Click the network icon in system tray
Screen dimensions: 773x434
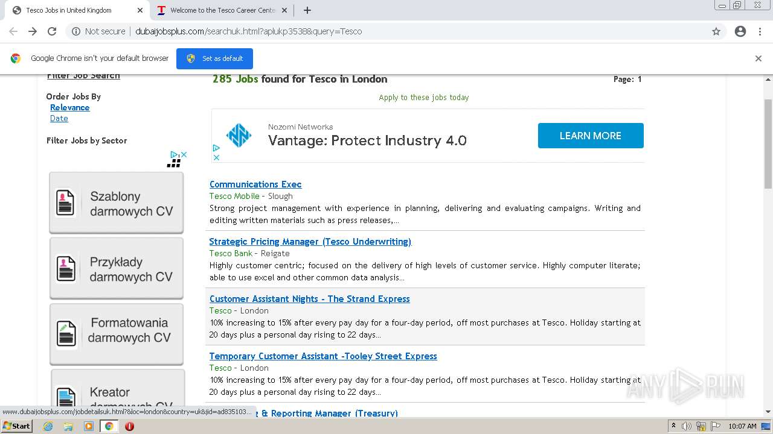pyautogui.click(x=701, y=426)
